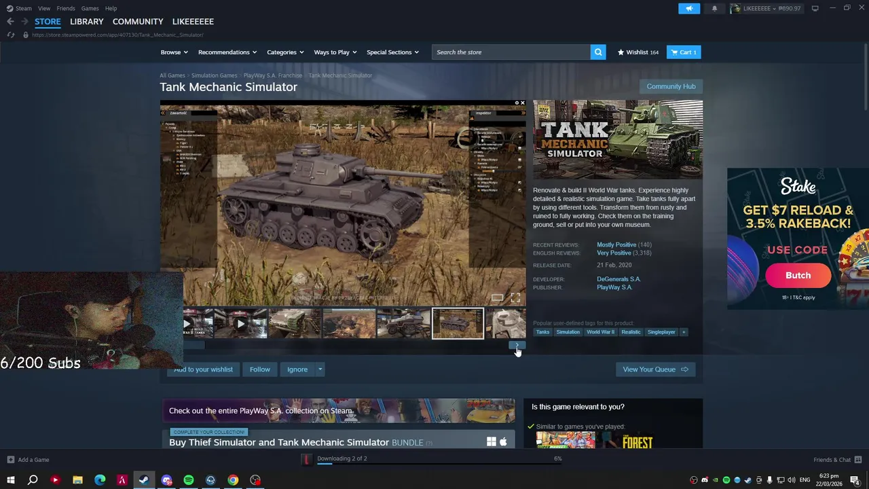The height and width of the screenshot is (489, 869).
Task: Switch to the STORE tab
Action: [48, 22]
